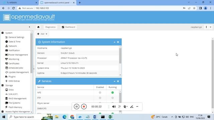Image resolution: width=214 pixels, height=120 pixels.
Task: Minimize the recording toolbar
Action: (137, 107)
